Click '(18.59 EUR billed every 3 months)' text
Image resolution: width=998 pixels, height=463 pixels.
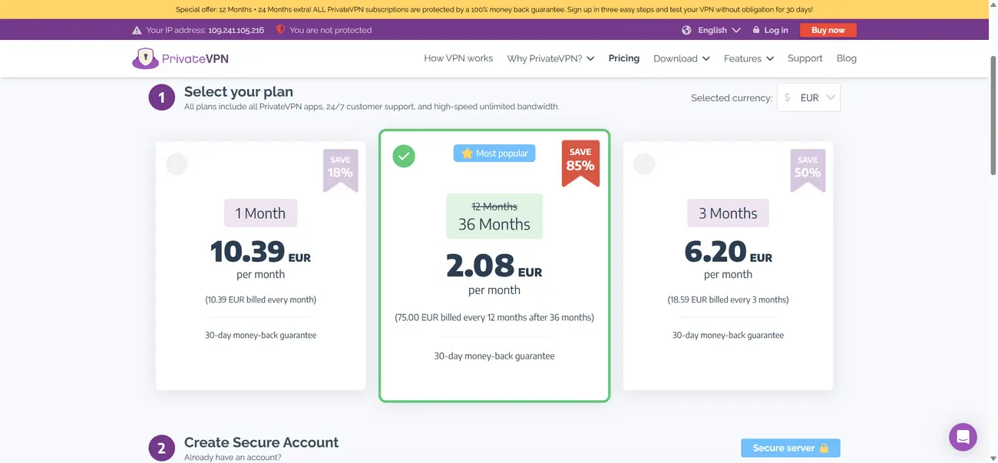(x=728, y=299)
